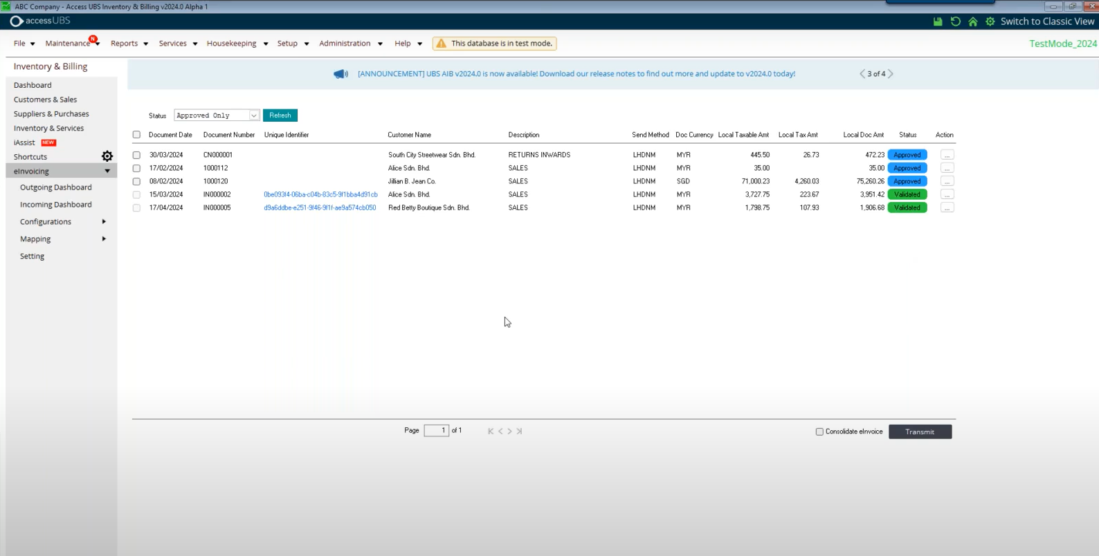Image resolution: width=1099 pixels, height=556 pixels.
Task: Switch to Classic View
Action: pos(1047,21)
